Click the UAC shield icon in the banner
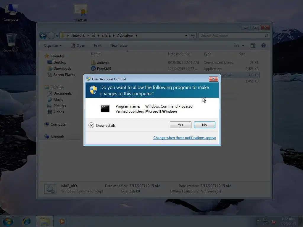 coord(93,90)
